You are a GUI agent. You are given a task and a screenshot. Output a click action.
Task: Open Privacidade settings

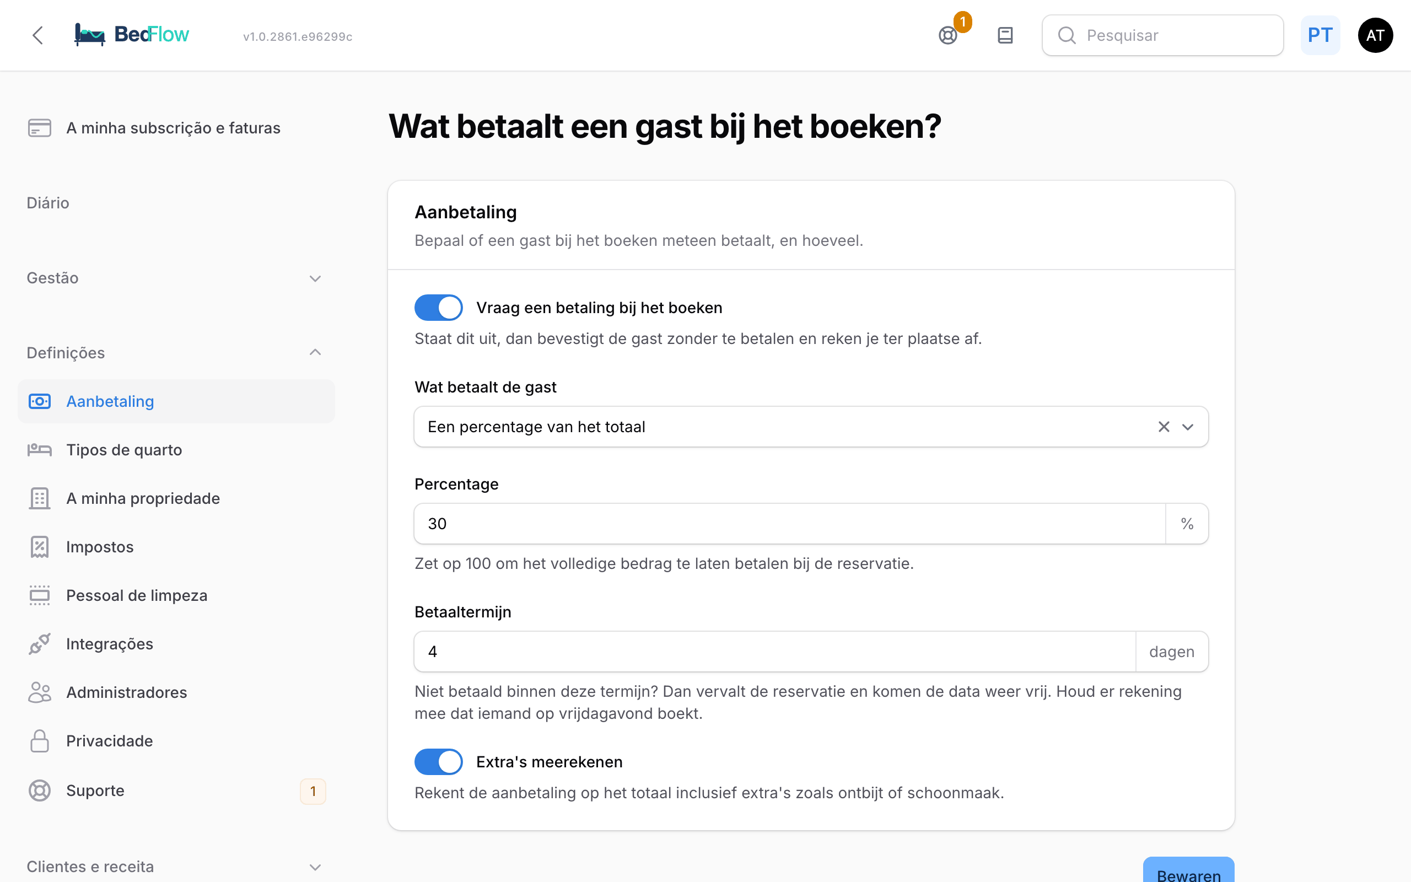click(x=176, y=741)
